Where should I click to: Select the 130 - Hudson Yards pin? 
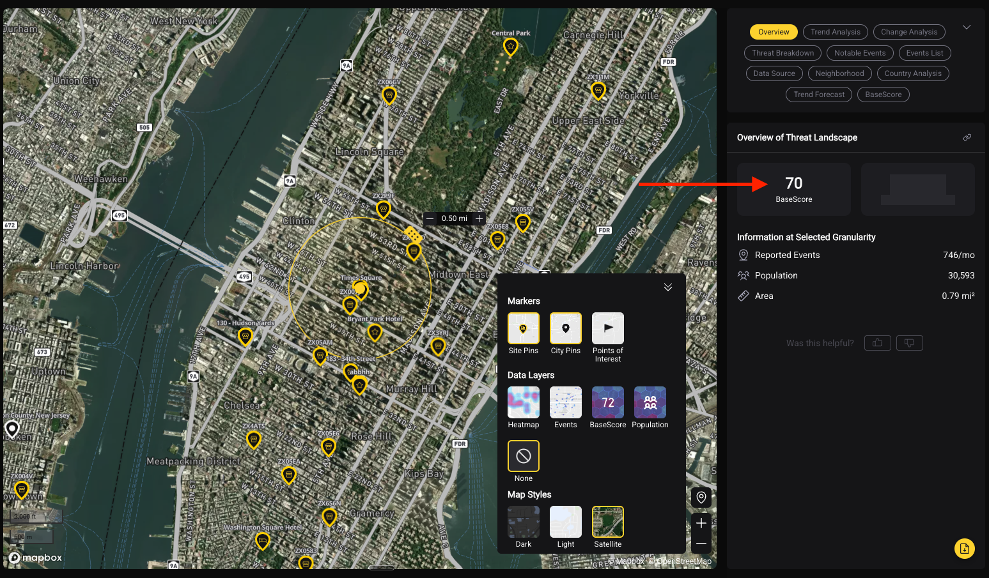tap(245, 336)
